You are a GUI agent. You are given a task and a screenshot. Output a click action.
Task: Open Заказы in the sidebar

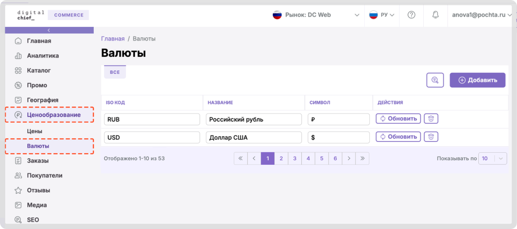coord(38,161)
